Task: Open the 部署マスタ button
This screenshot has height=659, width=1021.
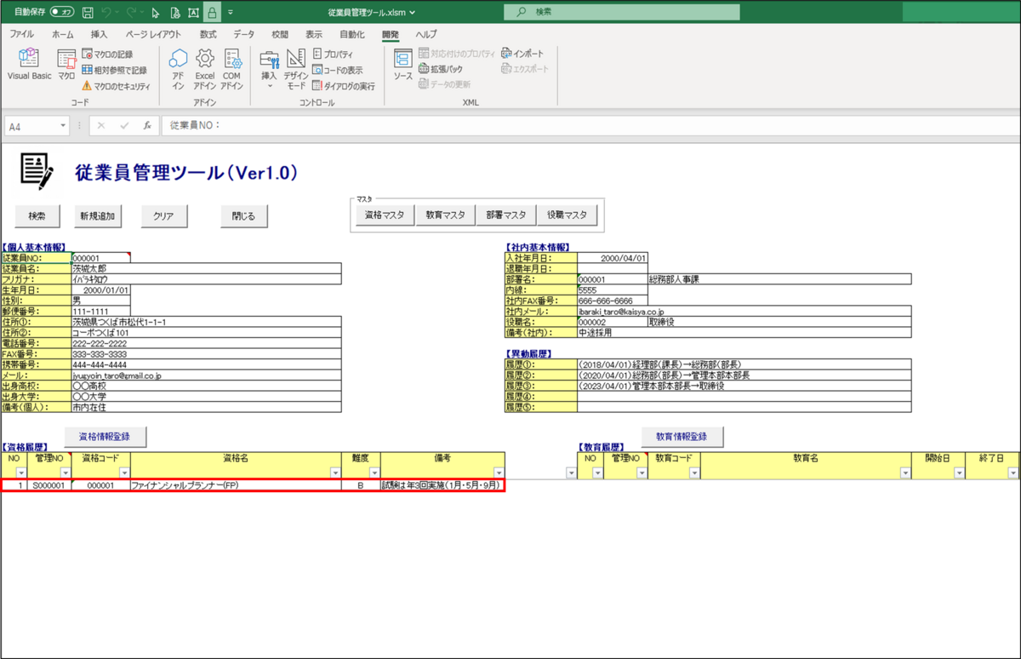Action: (x=506, y=215)
